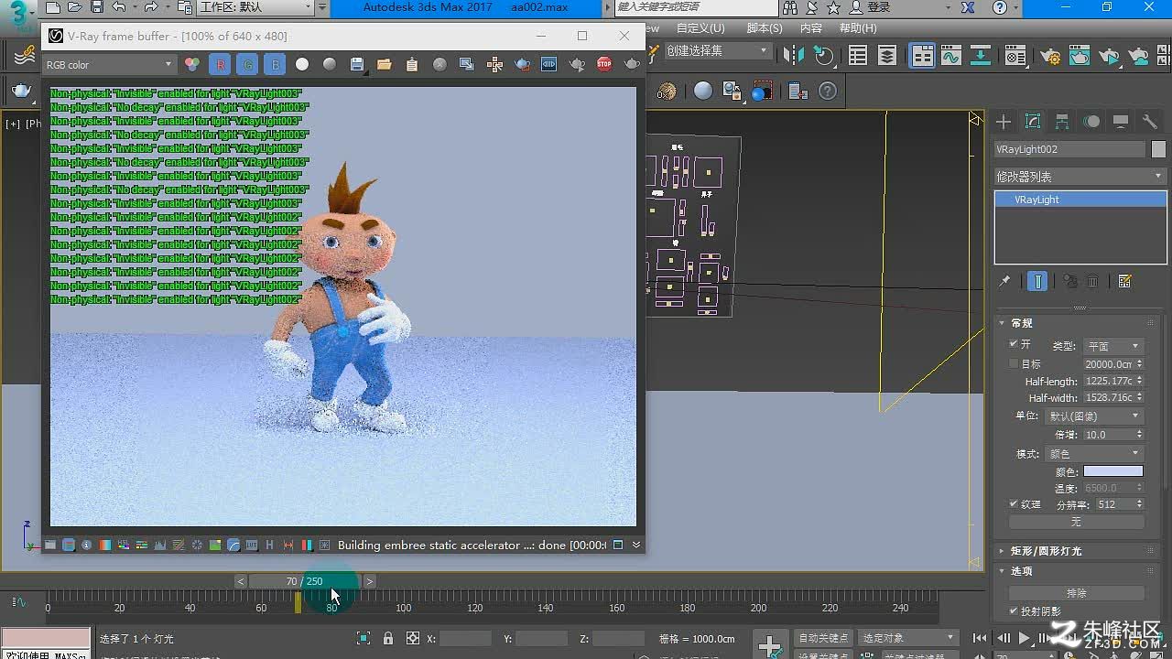Viewport: 1172px width, 659px height.
Task: Click the selection lock toggle icon
Action: point(388,638)
